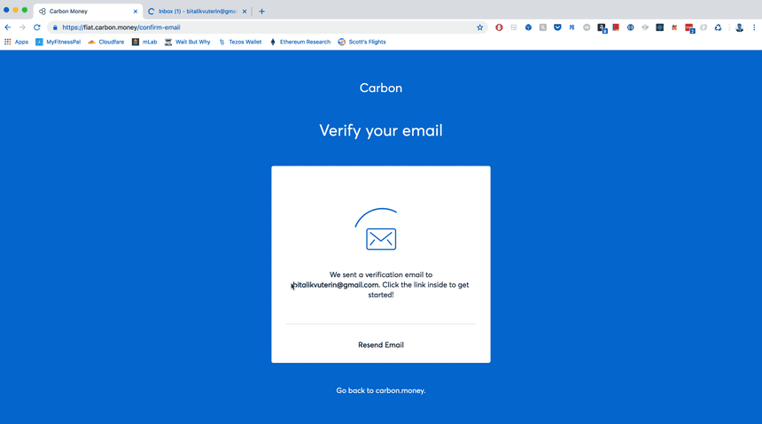Bookmark this page with the star icon
Image resolution: width=762 pixels, height=424 pixels.
[479, 27]
